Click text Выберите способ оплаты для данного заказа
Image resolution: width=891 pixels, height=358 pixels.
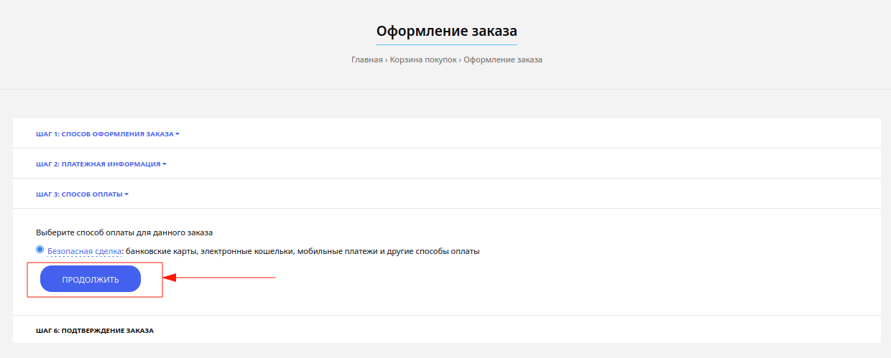tap(124, 232)
